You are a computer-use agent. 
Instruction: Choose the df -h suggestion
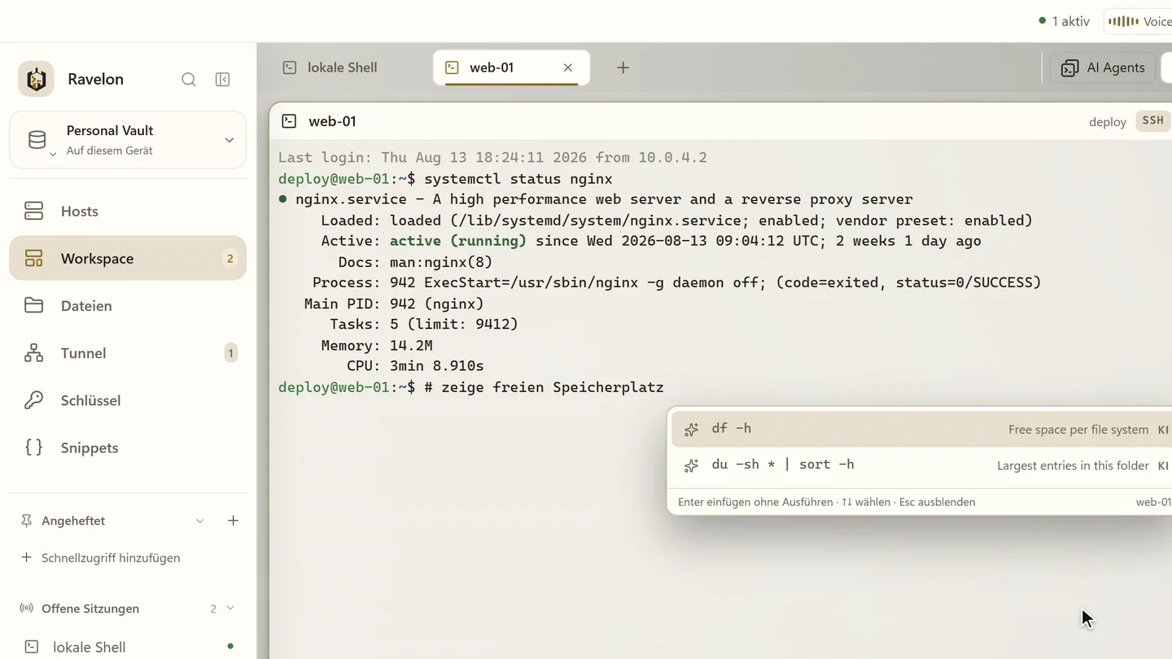(921, 429)
